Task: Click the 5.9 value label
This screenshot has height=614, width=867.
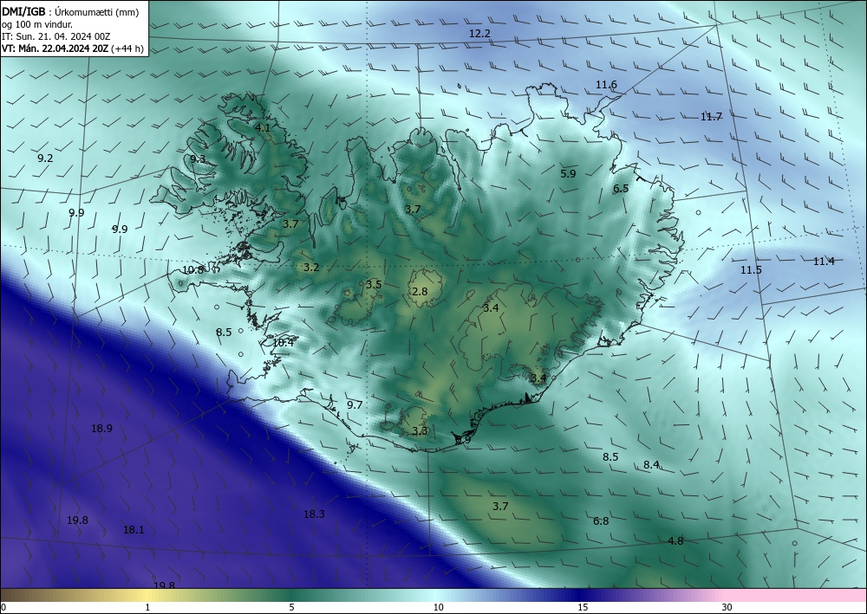Action: point(568,173)
